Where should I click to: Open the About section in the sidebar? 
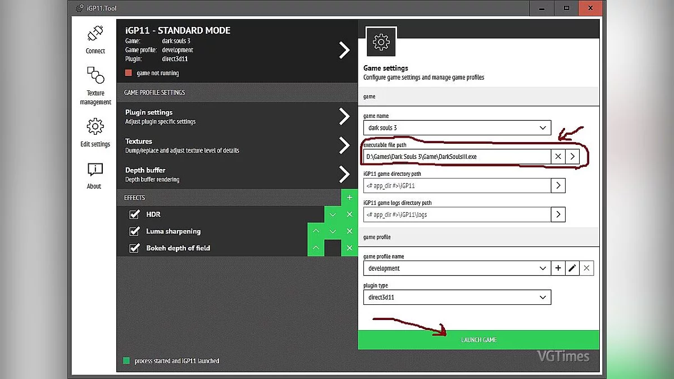pyautogui.click(x=94, y=176)
